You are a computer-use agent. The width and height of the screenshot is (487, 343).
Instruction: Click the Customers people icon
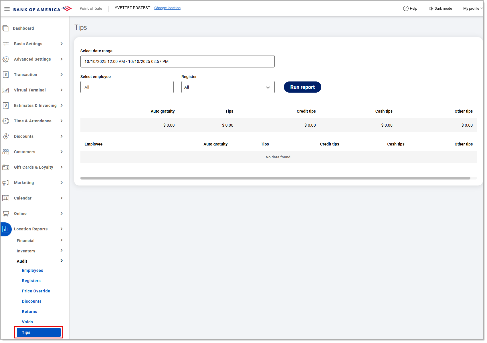[x=6, y=152]
